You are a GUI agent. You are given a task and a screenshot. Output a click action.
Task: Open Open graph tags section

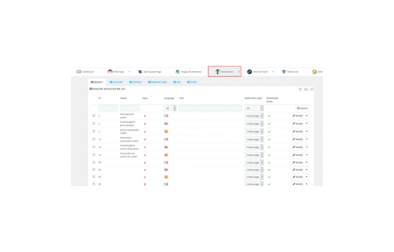pyautogui.click(x=149, y=72)
